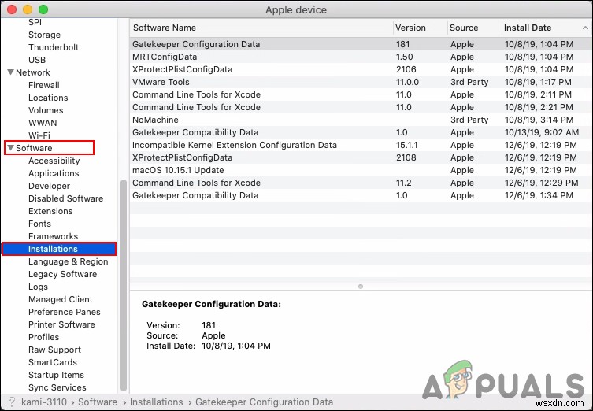Viewport: 593px width, 411px height.
Task: Open the Network category
Action: (33, 72)
